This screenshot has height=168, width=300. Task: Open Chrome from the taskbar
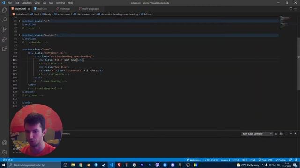(x=81, y=165)
